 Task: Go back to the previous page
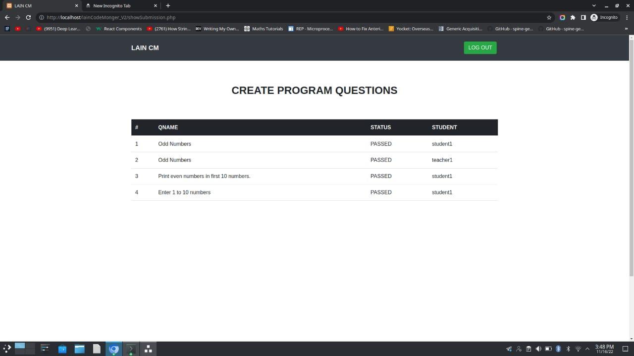7,17
